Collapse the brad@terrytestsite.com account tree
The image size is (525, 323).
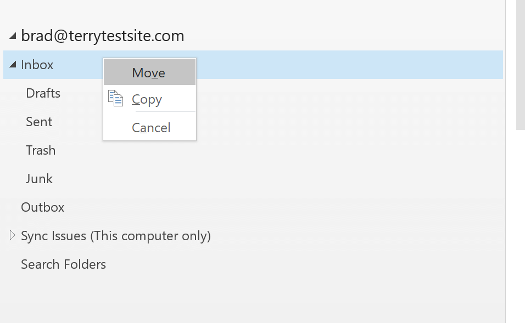pos(13,36)
